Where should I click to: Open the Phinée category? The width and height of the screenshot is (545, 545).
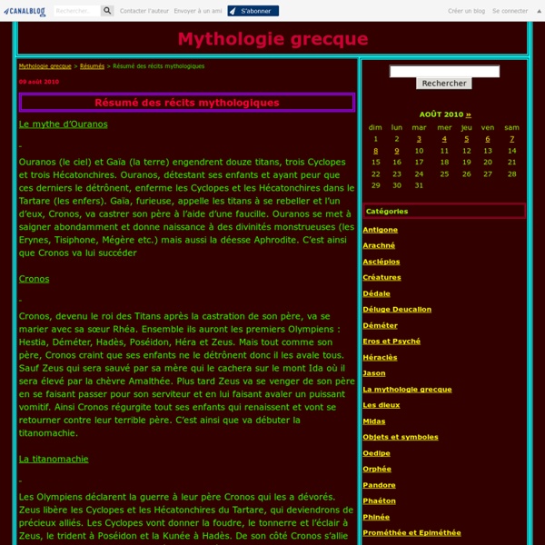pyautogui.click(x=376, y=517)
